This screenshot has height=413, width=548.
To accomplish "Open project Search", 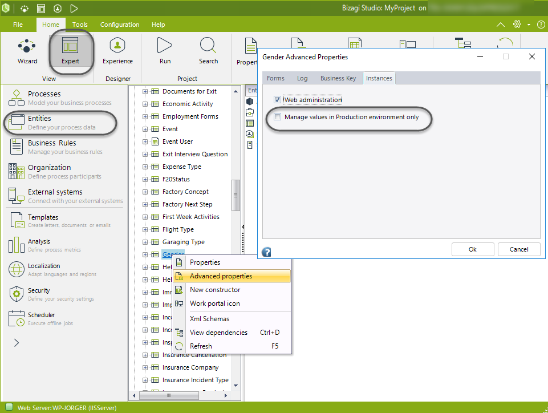I will pyautogui.click(x=208, y=51).
